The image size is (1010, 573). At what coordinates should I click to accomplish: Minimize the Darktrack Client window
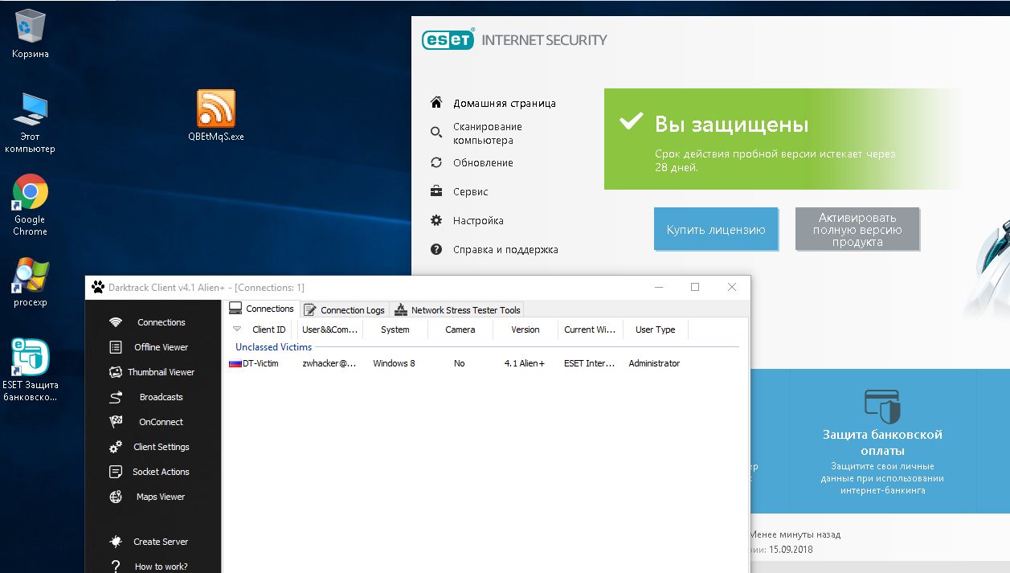[659, 287]
